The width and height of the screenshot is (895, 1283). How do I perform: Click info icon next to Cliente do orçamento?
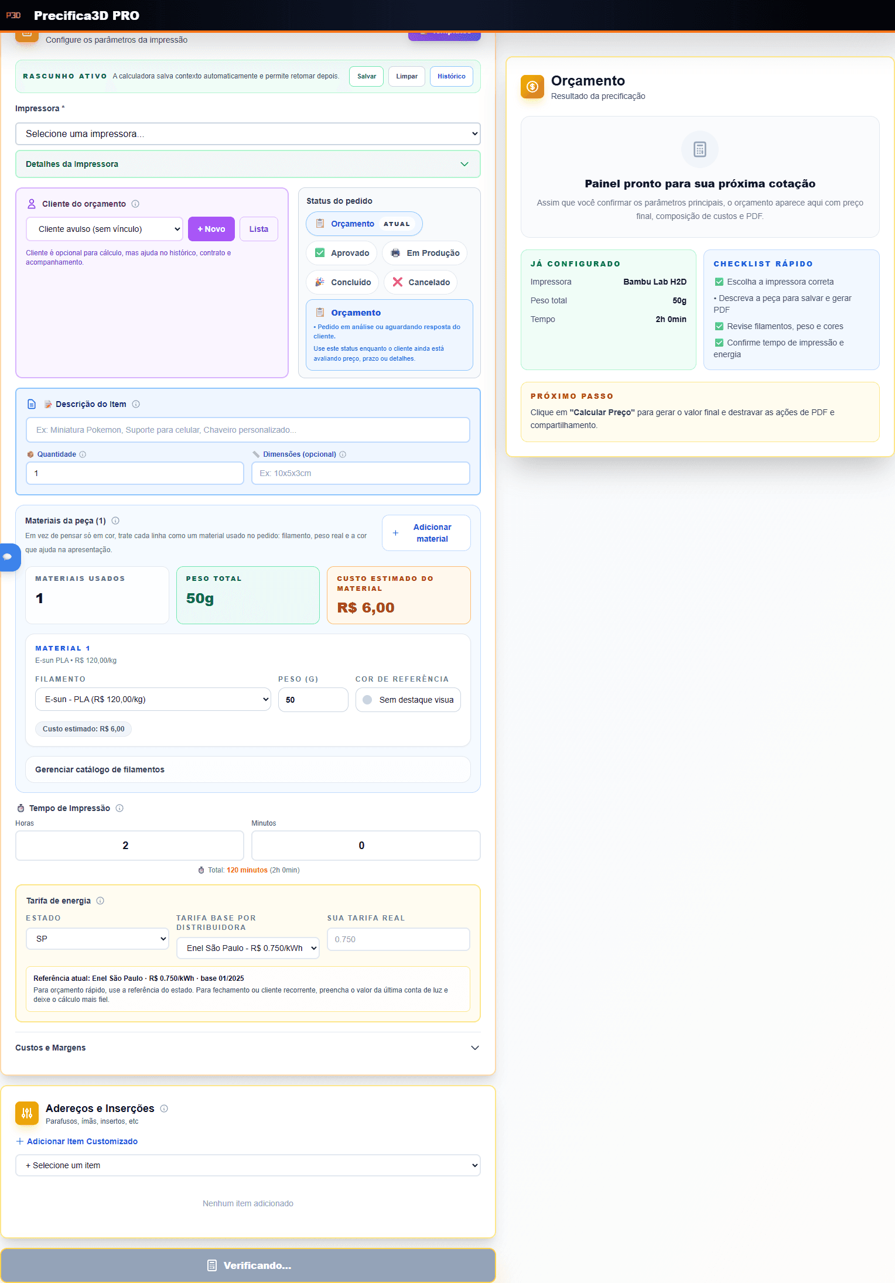tap(135, 204)
